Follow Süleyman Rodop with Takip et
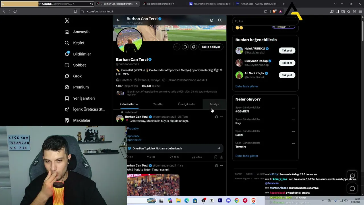364x205 pixels. tap(287, 63)
